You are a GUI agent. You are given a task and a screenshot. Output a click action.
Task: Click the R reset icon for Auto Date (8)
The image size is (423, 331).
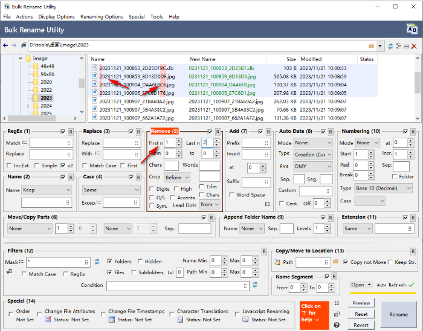(x=331, y=132)
